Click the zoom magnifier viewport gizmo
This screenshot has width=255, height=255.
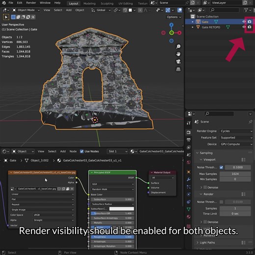178,47
